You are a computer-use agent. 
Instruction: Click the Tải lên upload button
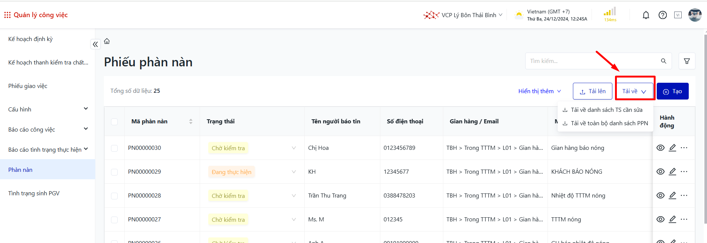coord(592,91)
